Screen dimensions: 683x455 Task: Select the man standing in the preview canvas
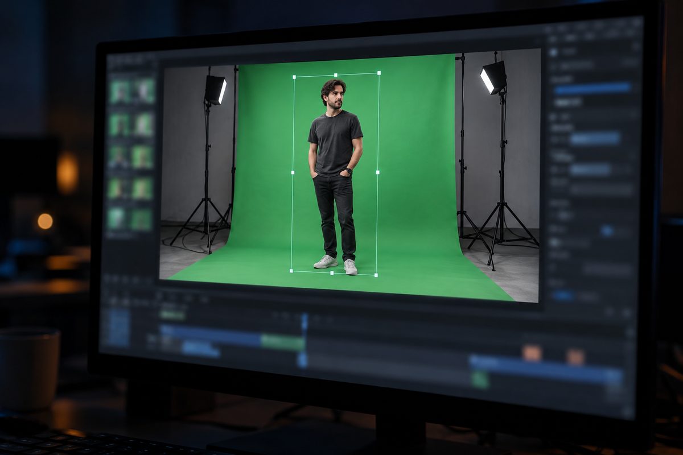coord(335,176)
